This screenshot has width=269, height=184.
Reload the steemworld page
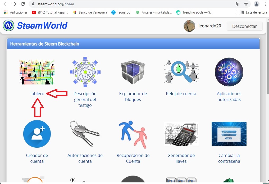tap(23, 4)
